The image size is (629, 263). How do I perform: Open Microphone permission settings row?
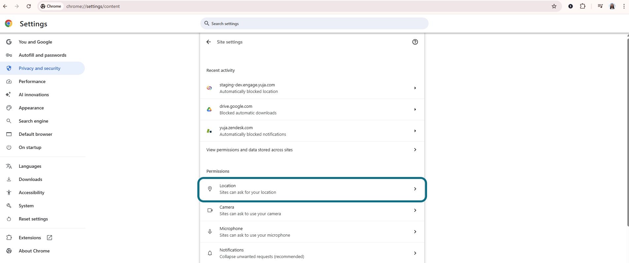(x=312, y=232)
